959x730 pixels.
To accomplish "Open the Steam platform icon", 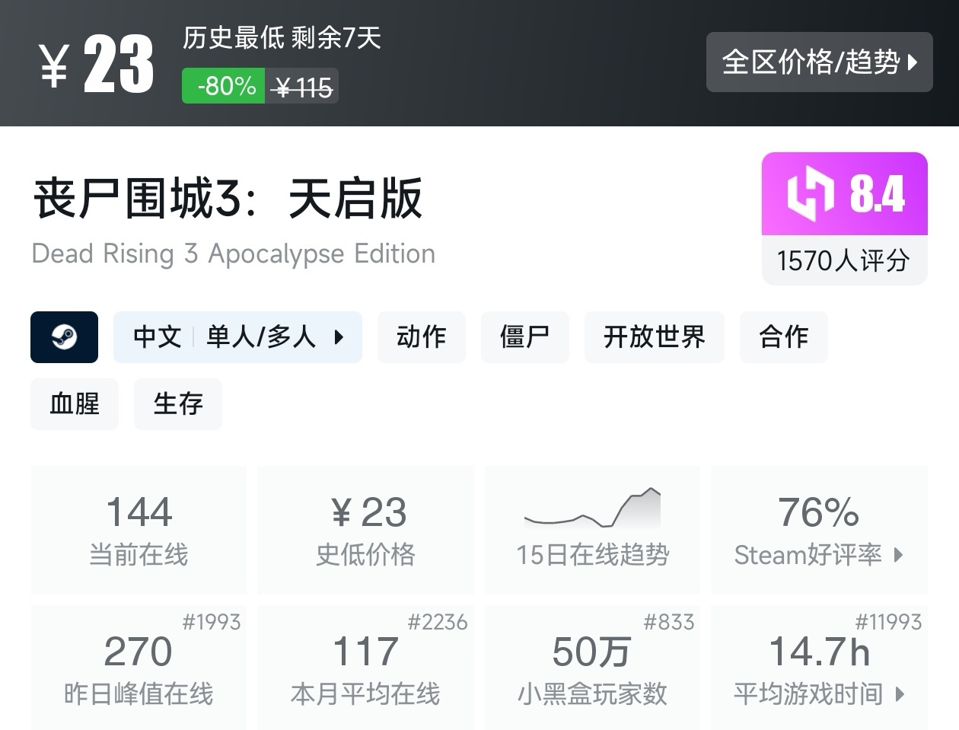I will click(64, 336).
